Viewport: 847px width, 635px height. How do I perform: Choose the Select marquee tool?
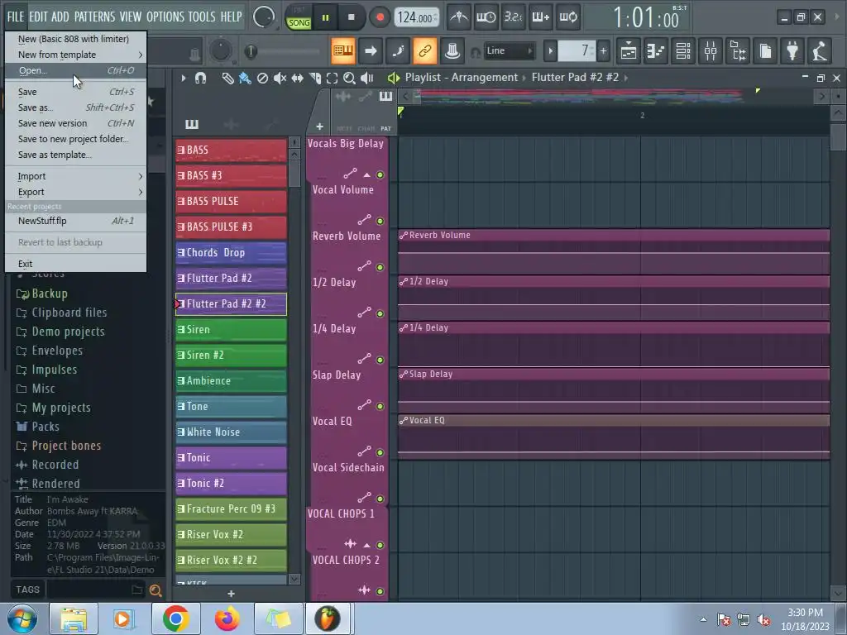tap(333, 79)
